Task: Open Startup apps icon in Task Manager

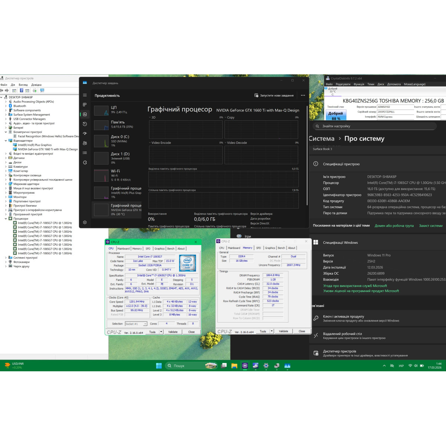Action: point(85,133)
